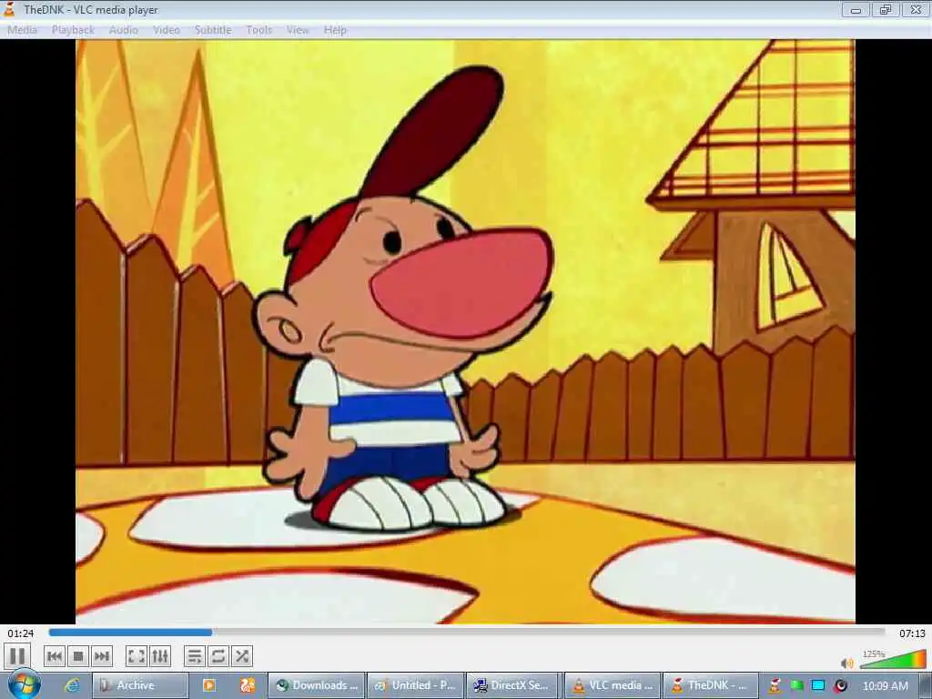The height and width of the screenshot is (699, 932).
Task: Skip to previous media in playlist
Action: [x=55, y=656]
